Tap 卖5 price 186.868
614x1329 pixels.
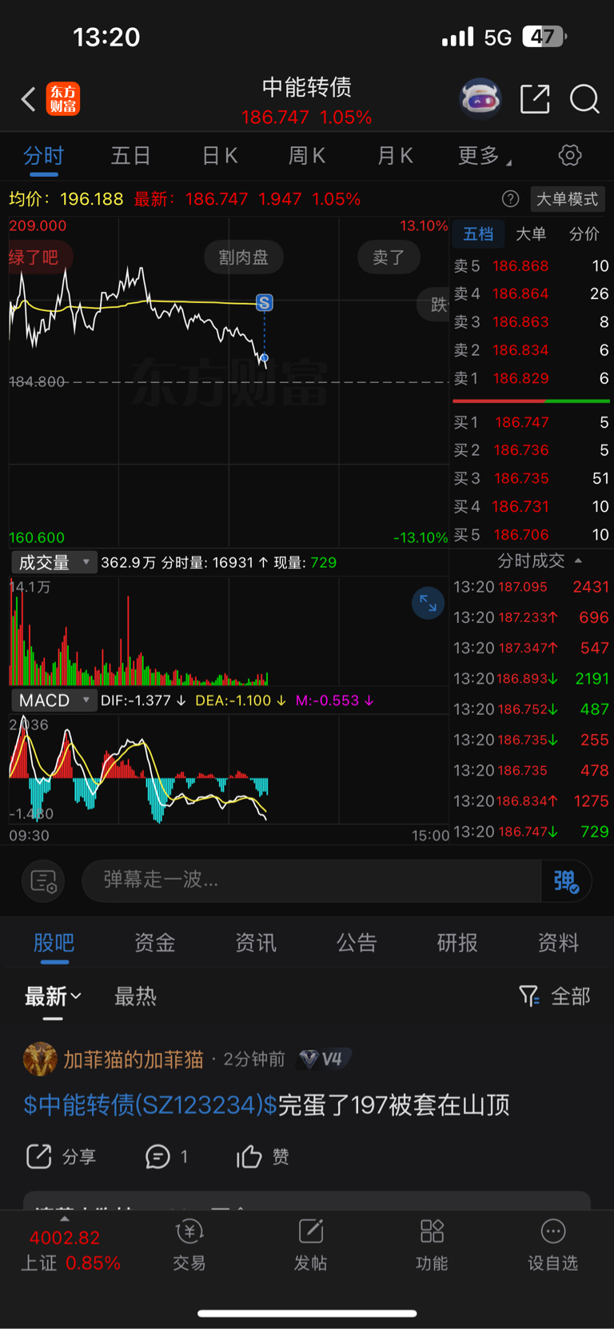(x=520, y=266)
